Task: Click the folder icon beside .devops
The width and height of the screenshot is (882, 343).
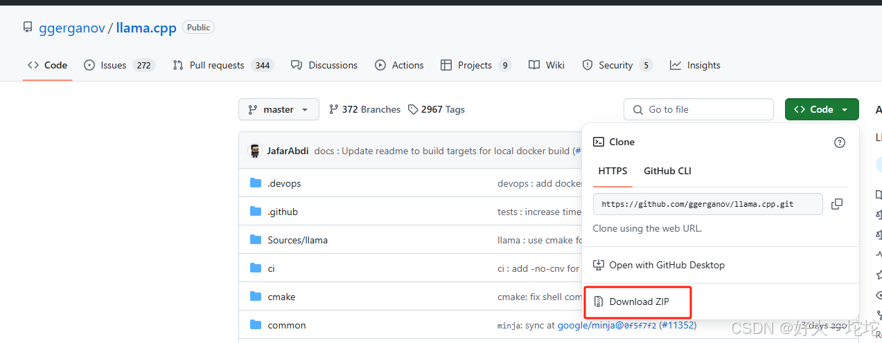Action: 256,183
